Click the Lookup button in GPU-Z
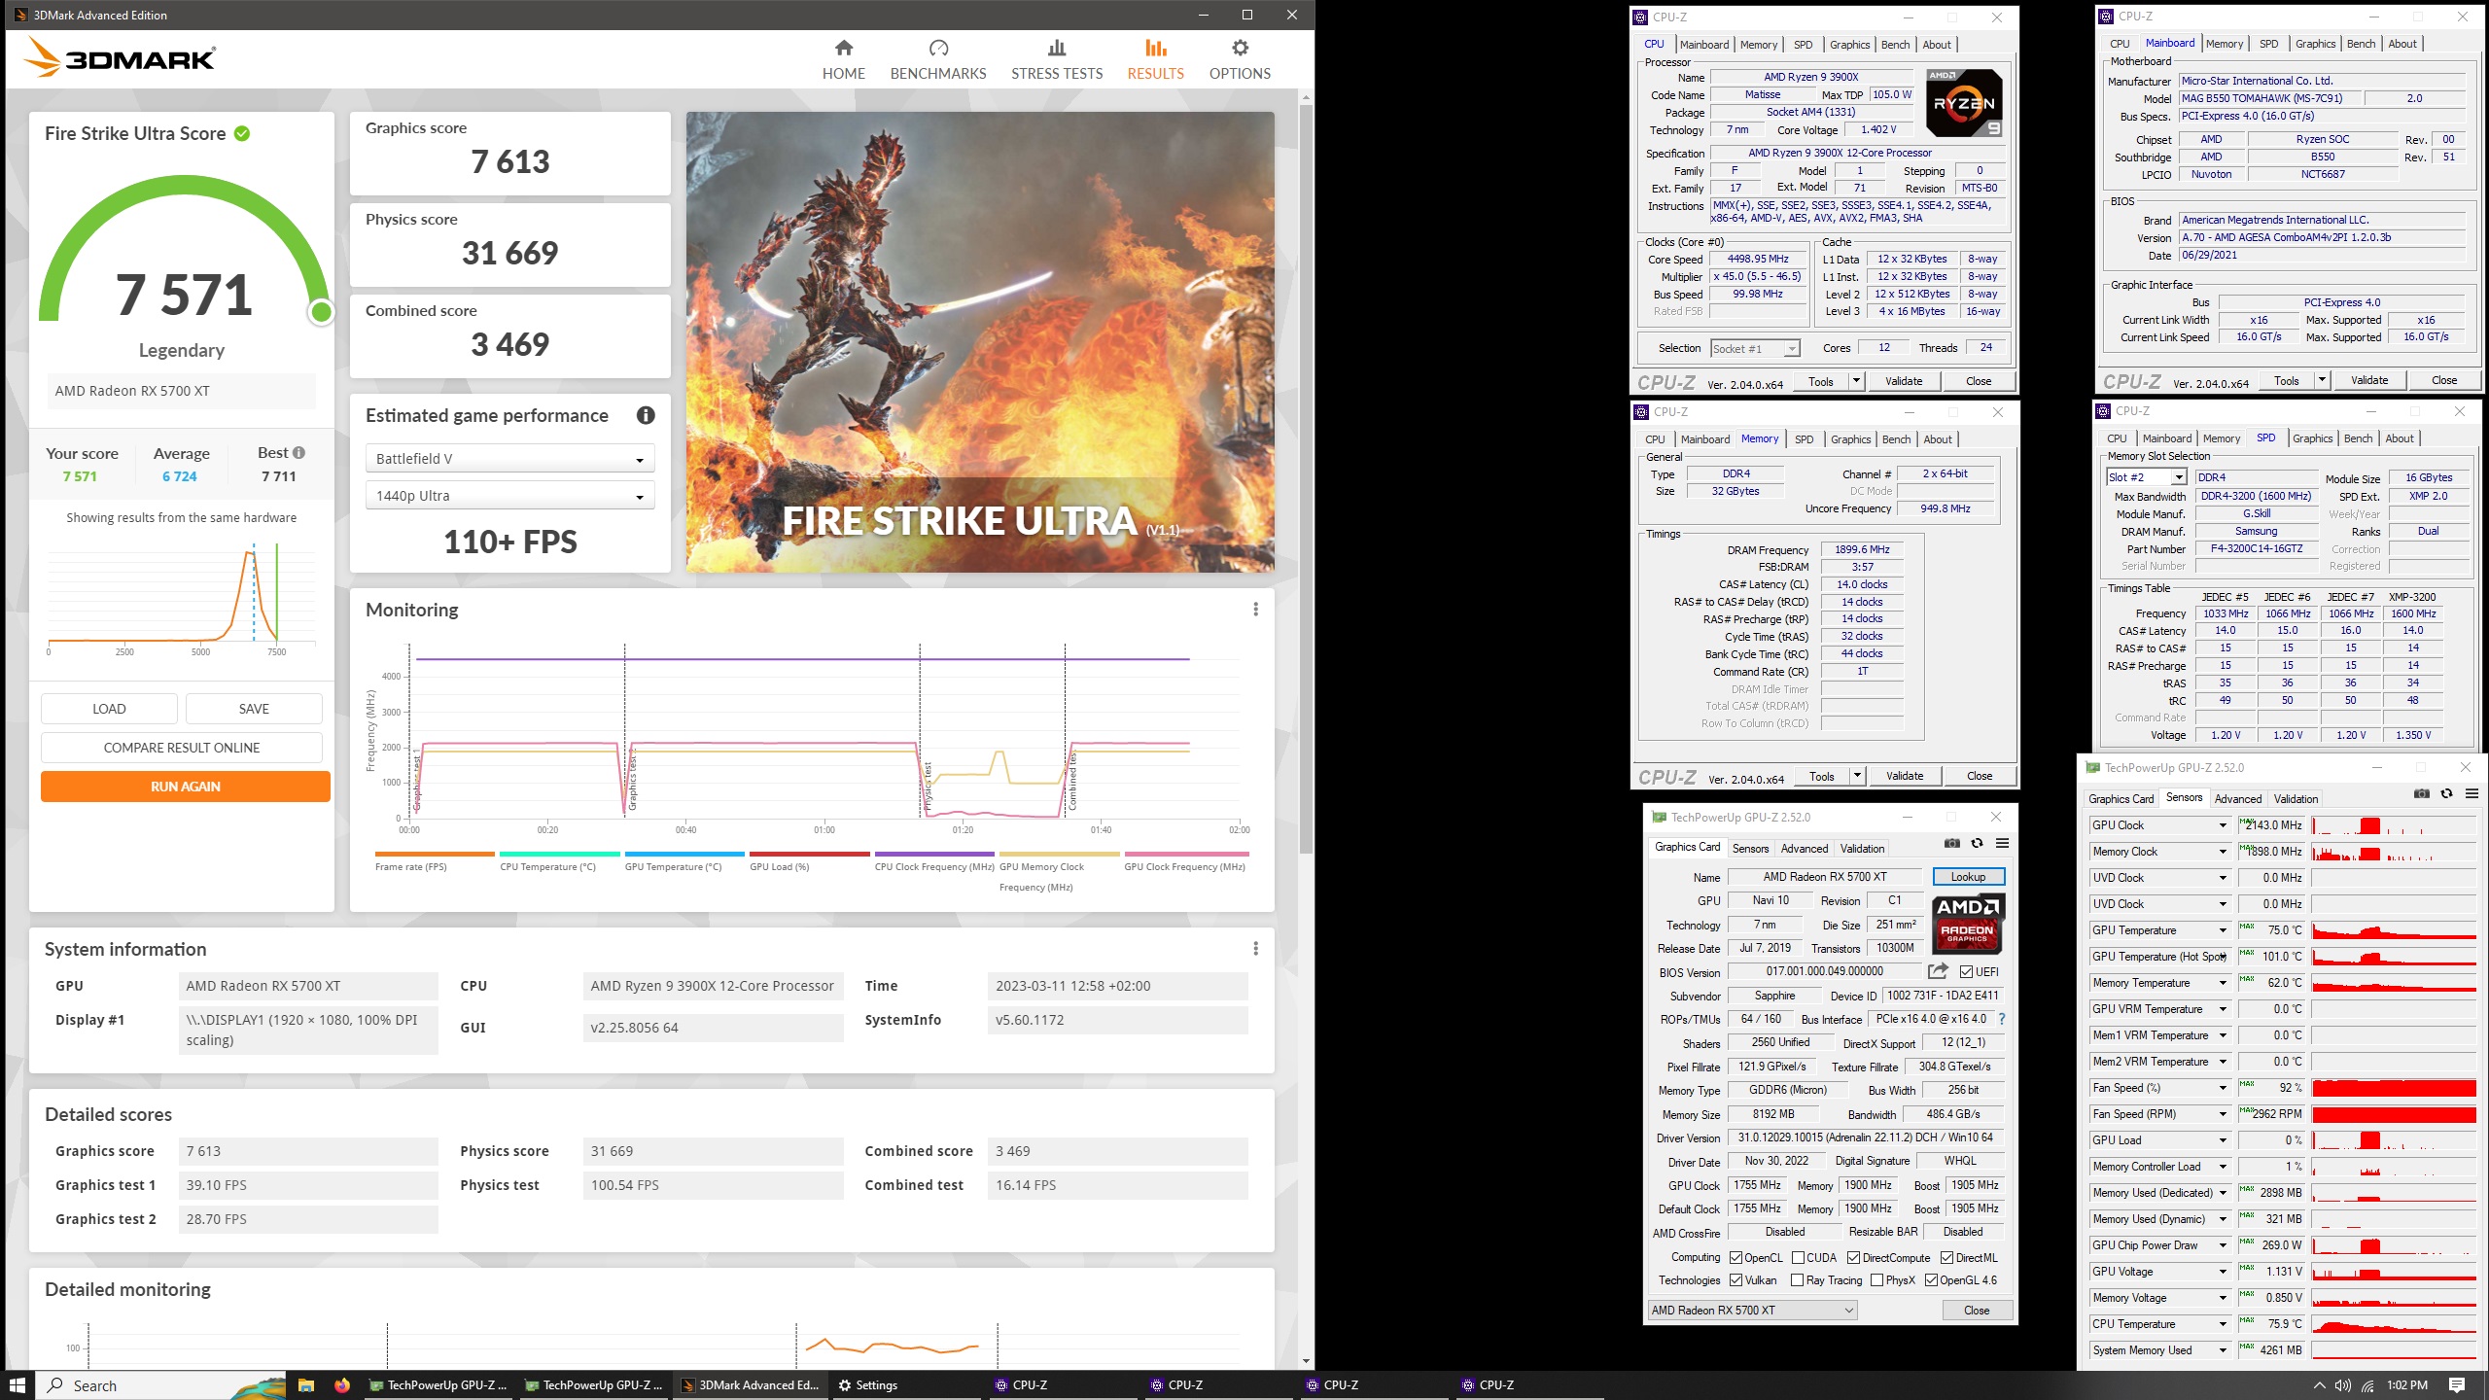This screenshot has width=2489, height=1400. [x=1968, y=876]
